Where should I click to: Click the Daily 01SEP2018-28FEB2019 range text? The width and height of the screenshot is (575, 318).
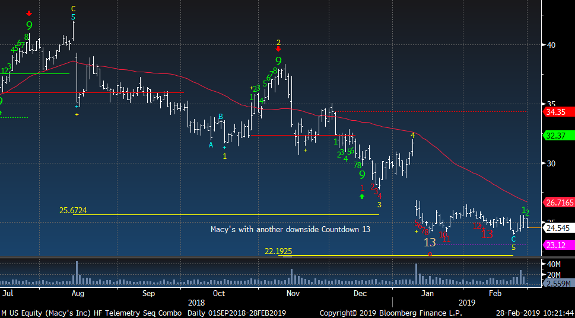pyautogui.click(x=237, y=313)
